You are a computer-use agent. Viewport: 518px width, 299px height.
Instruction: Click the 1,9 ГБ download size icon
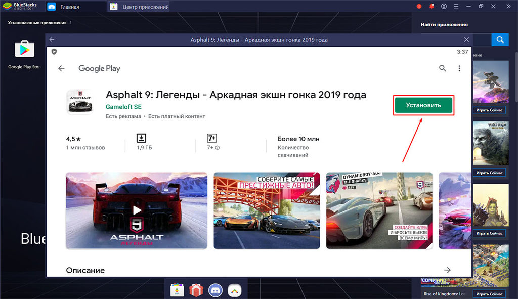coord(142,138)
